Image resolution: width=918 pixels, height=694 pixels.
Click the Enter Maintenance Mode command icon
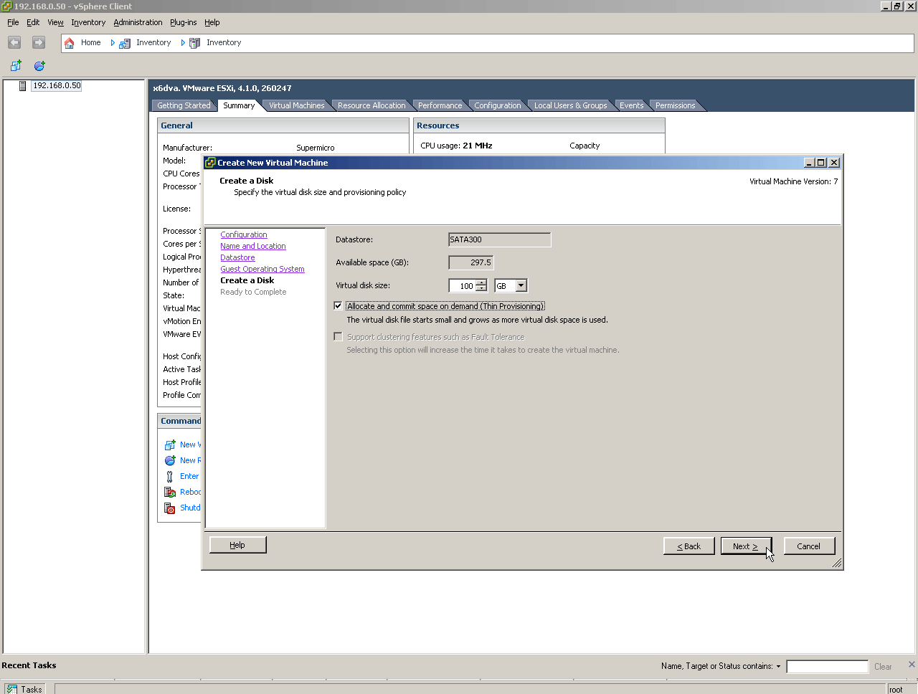(170, 477)
